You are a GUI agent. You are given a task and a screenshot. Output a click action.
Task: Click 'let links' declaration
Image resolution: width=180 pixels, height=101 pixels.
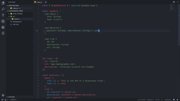(47, 59)
